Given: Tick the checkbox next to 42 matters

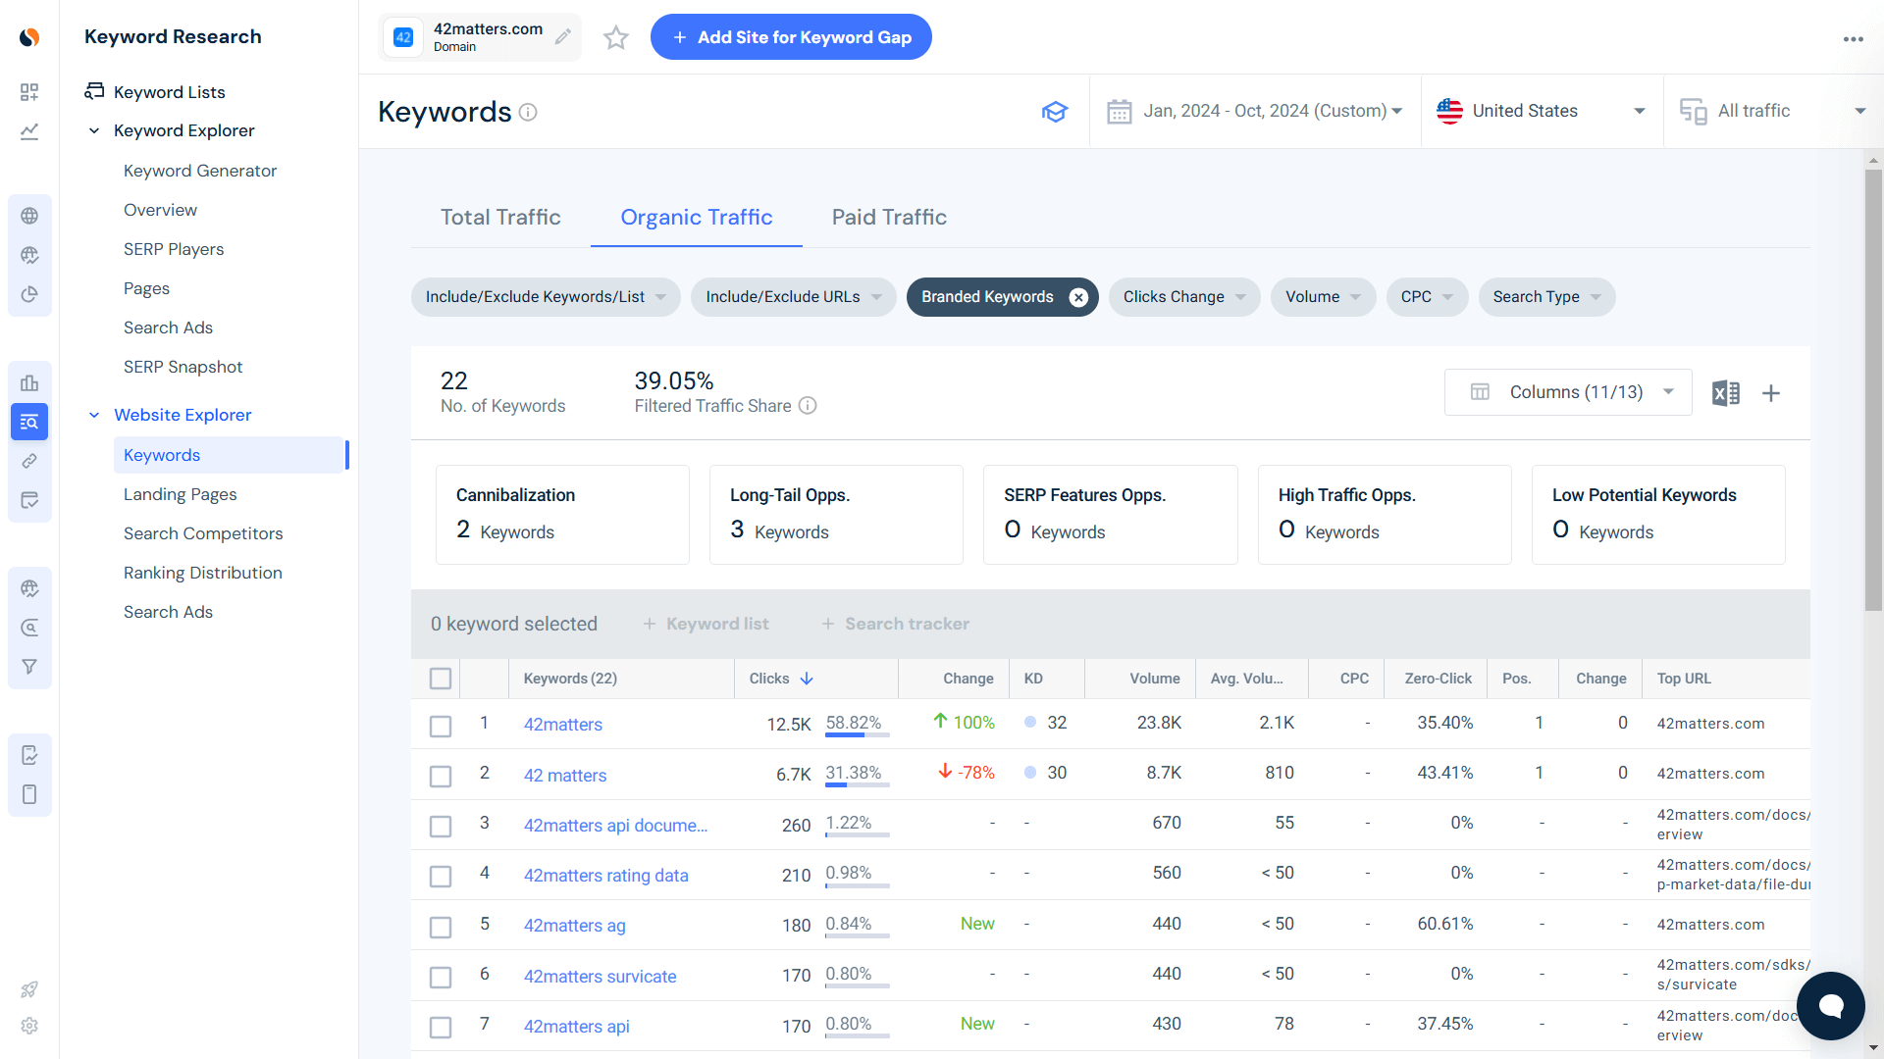Looking at the screenshot, I should pyautogui.click(x=441, y=776).
